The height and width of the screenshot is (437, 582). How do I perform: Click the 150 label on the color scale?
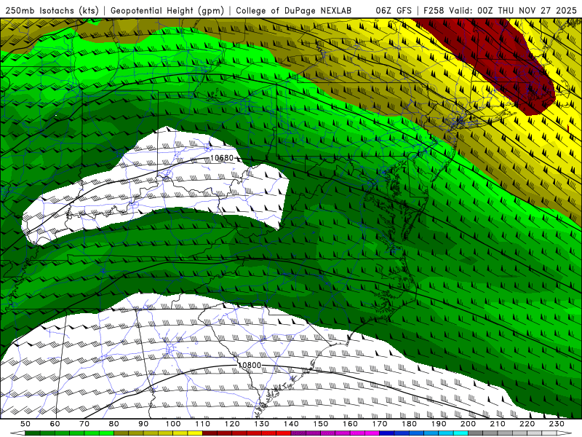(x=320, y=424)
